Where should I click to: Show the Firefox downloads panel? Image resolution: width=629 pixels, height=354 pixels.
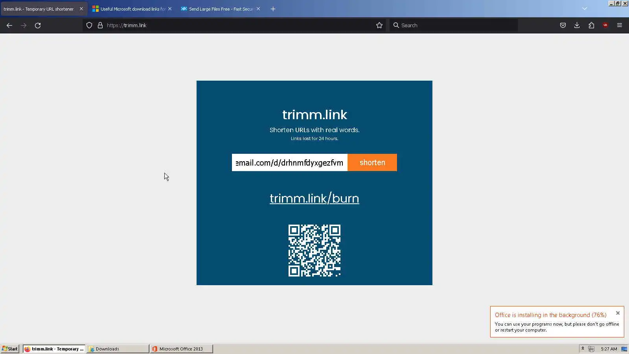577,25
